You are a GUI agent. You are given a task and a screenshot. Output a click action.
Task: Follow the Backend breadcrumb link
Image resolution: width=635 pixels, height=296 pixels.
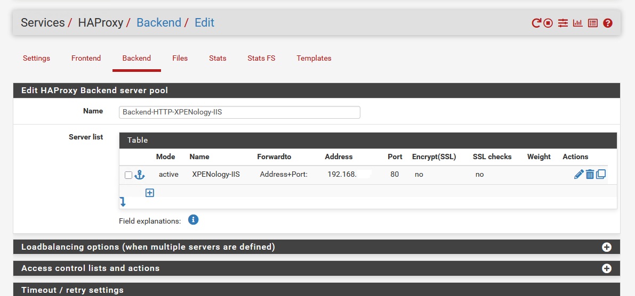(158, 22)
